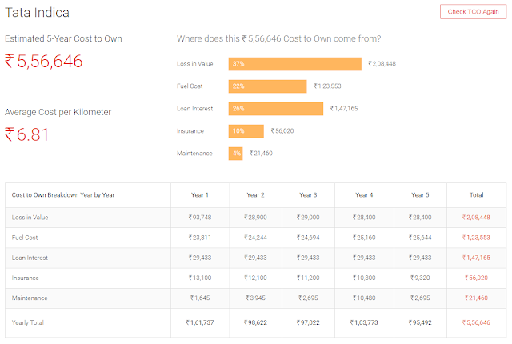Select the Insurance Year 5 value ₹9,320
This screenshot has height=344, width=512.
pos(420,278)
